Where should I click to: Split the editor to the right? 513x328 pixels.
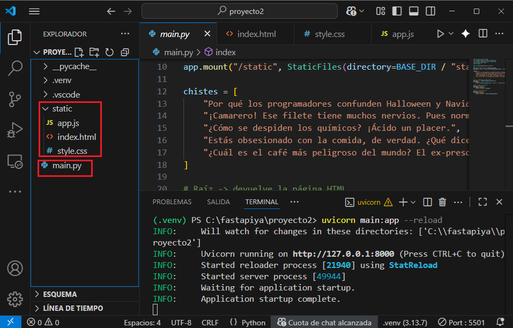(x=482, y=34)
